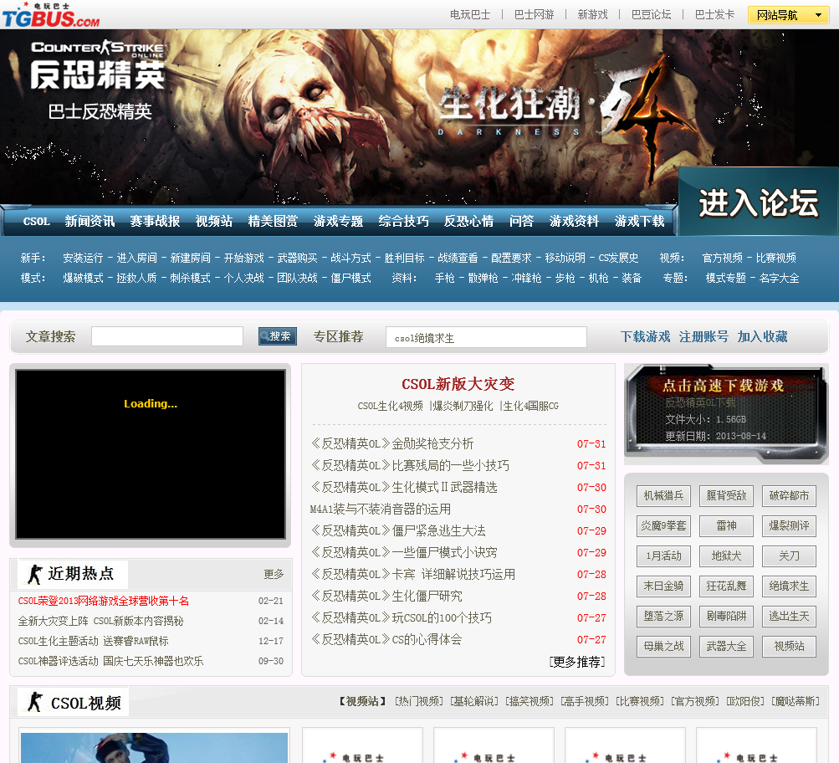Click the 更多 link in 近期热点
This screenshot has width=839, height=763.
274,574
